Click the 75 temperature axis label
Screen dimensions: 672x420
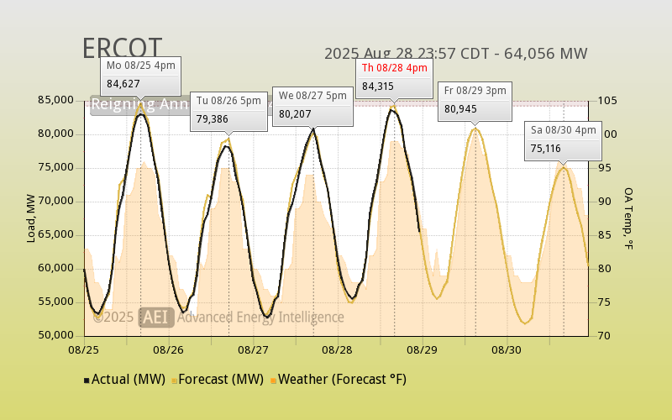(x=605, y=302)
